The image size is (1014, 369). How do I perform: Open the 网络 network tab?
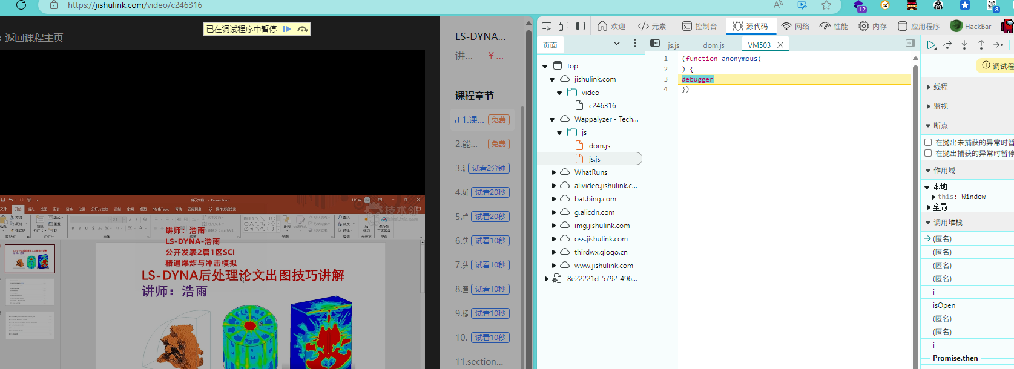point(795,26)
